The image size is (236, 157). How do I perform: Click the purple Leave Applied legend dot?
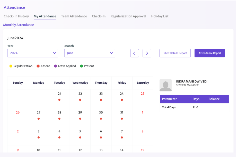56,66
